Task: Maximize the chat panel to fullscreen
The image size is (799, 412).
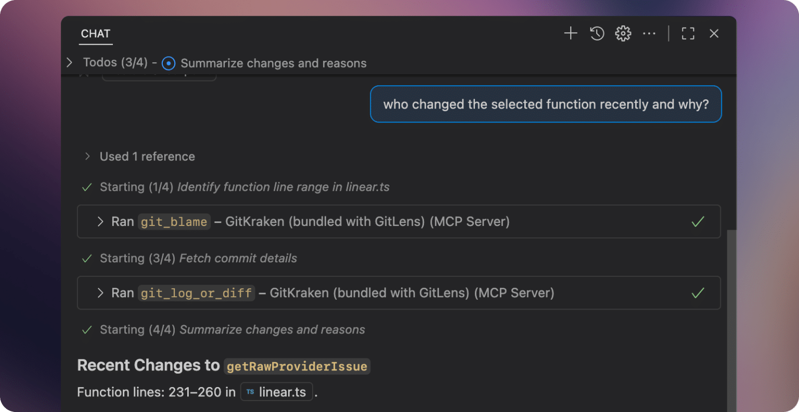Action: tap(688, 33)
